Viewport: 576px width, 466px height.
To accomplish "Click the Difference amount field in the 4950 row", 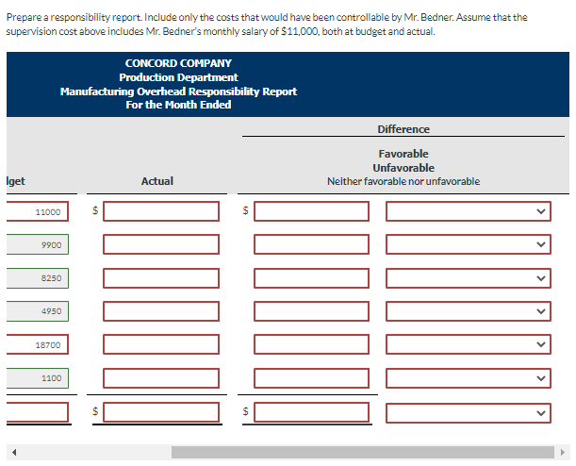I will coord(311,311).
